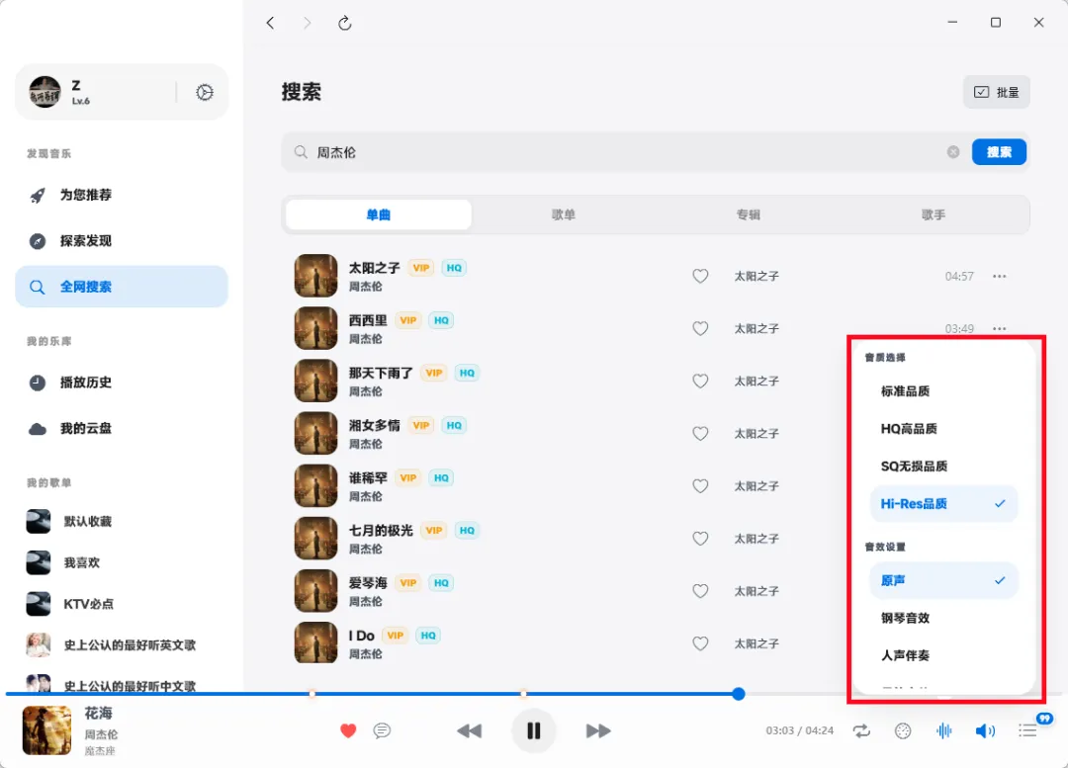Like the song 湘女多情
Image resolution: width=1068 pixels, height=768 pixels.
[700, 433]
